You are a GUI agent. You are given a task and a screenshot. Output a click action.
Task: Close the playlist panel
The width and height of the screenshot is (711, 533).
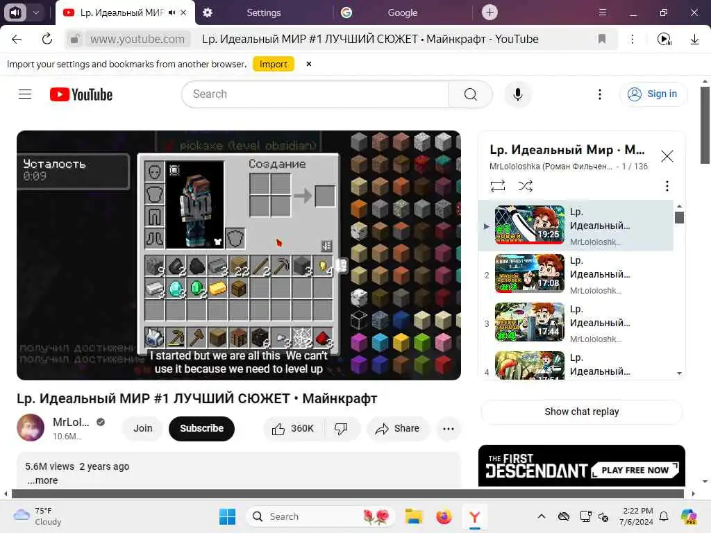[667, 156]
